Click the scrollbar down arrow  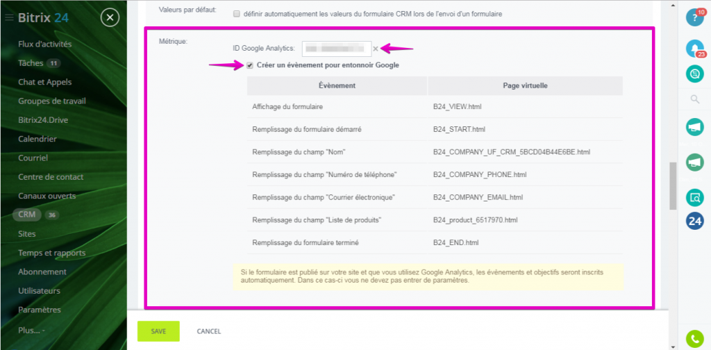pos(673,347)
